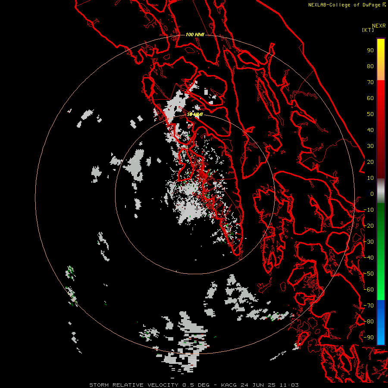Image resolution: width=388 pixels, height=388 pixels.
Task: Click the 100 NMI range ring label
Action: [195, 34]
